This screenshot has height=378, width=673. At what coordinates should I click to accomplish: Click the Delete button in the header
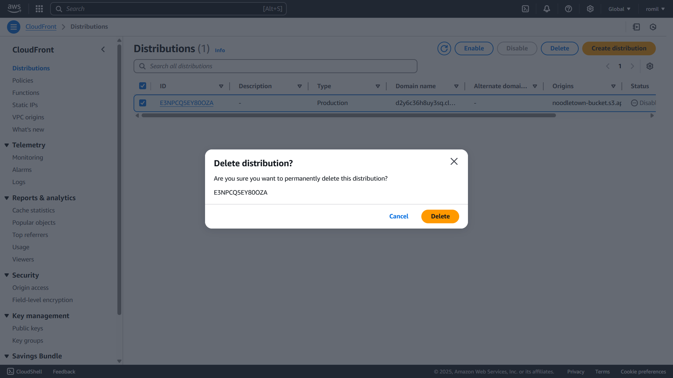click(559, 48)
